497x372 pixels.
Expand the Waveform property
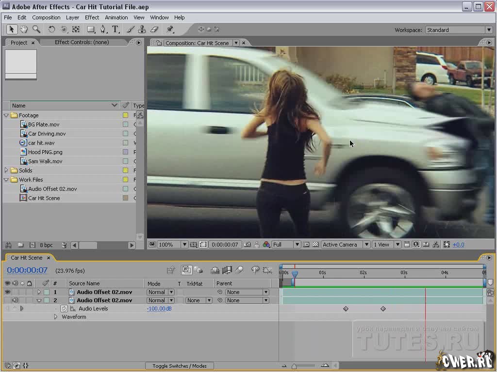pyautogui.click(x=55, y=317)
